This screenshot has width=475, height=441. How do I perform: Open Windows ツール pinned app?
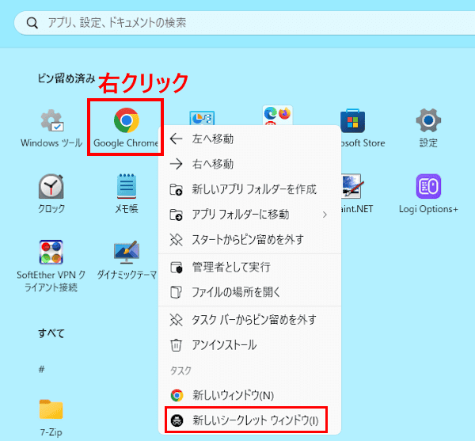[51, 128]
